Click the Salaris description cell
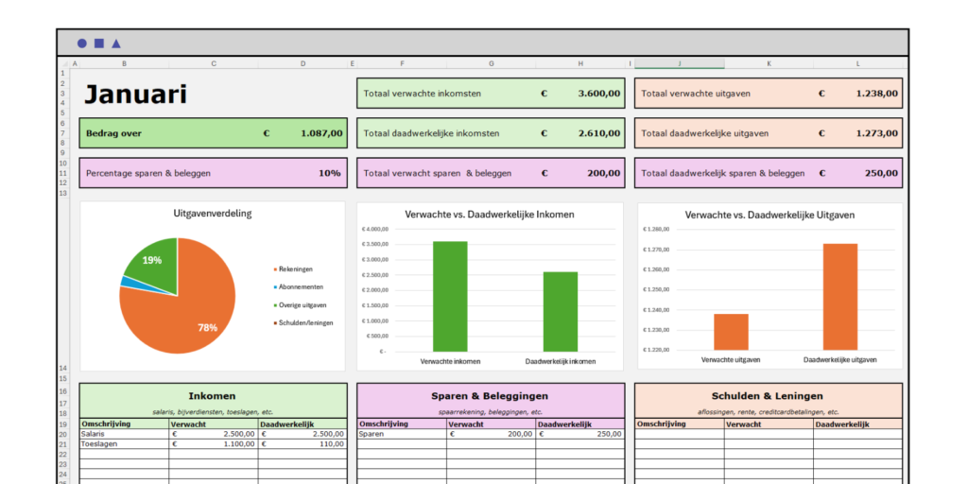The width and height of the screenshot is (968, 484). pyautogui.click(x=124, y=434)
